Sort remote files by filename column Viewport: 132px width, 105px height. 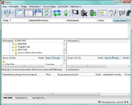click(x=79, y=58)
